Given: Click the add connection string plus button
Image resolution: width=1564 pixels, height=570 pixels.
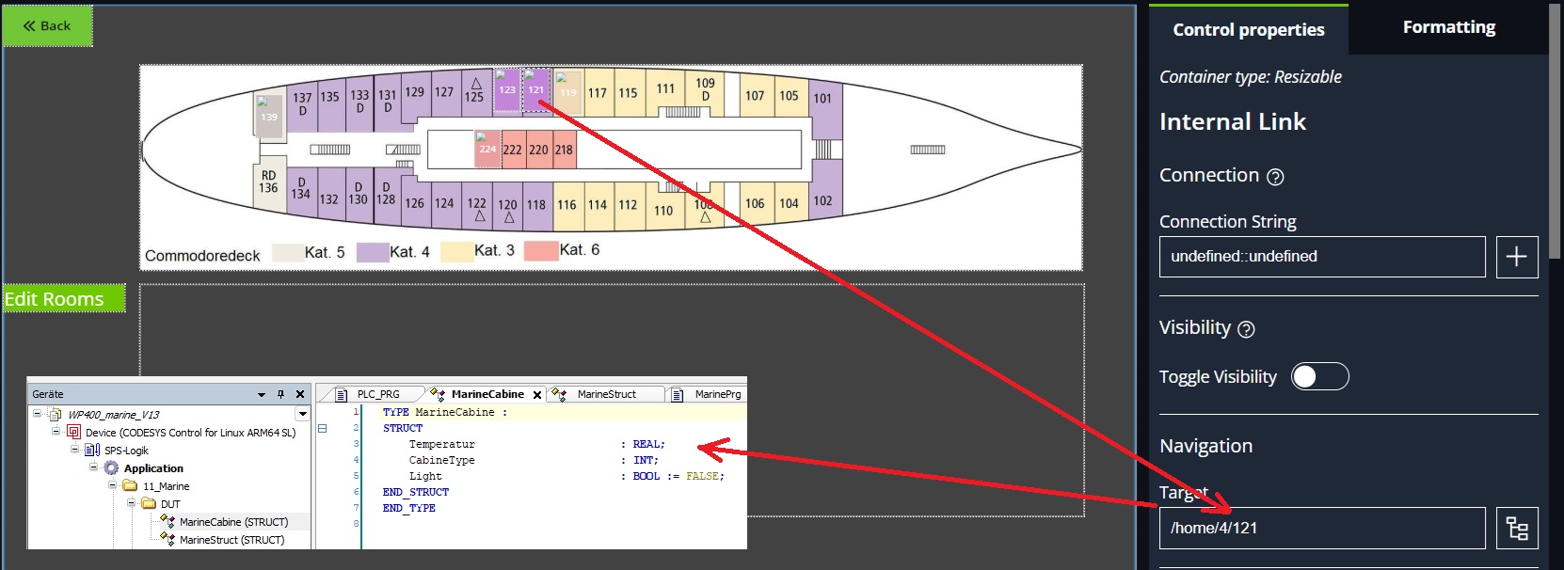Looking at the screenshot, I should pyautogui.click(x=1516, y=257).
